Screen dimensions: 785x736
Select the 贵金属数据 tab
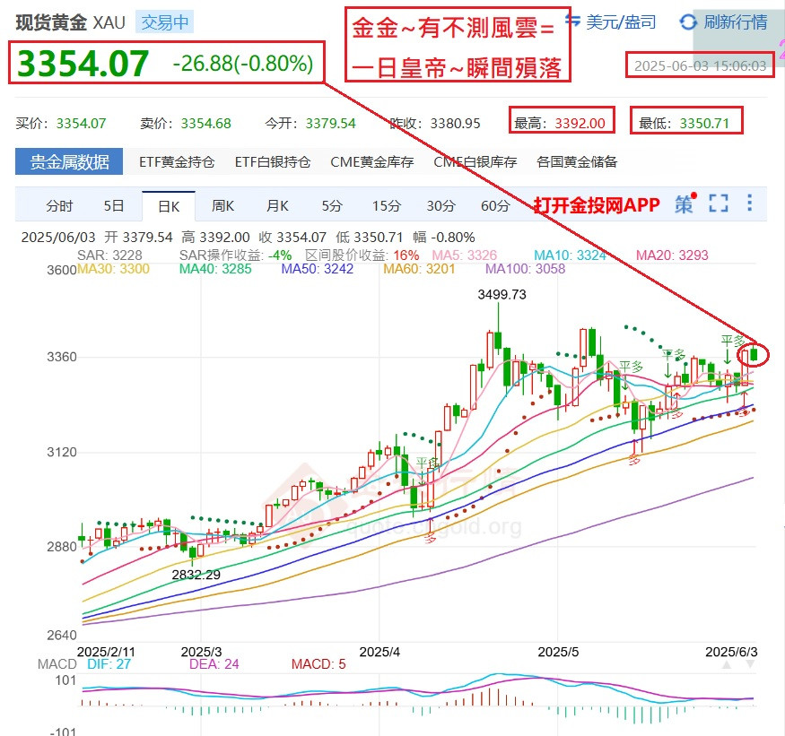[69, 161]
